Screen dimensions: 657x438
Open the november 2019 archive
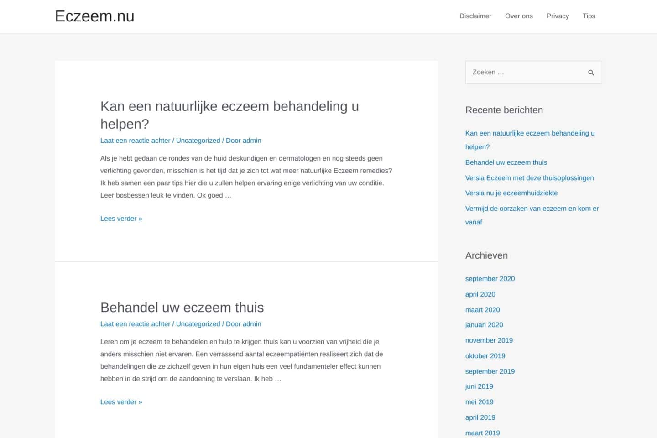click(x=489, y=340)
